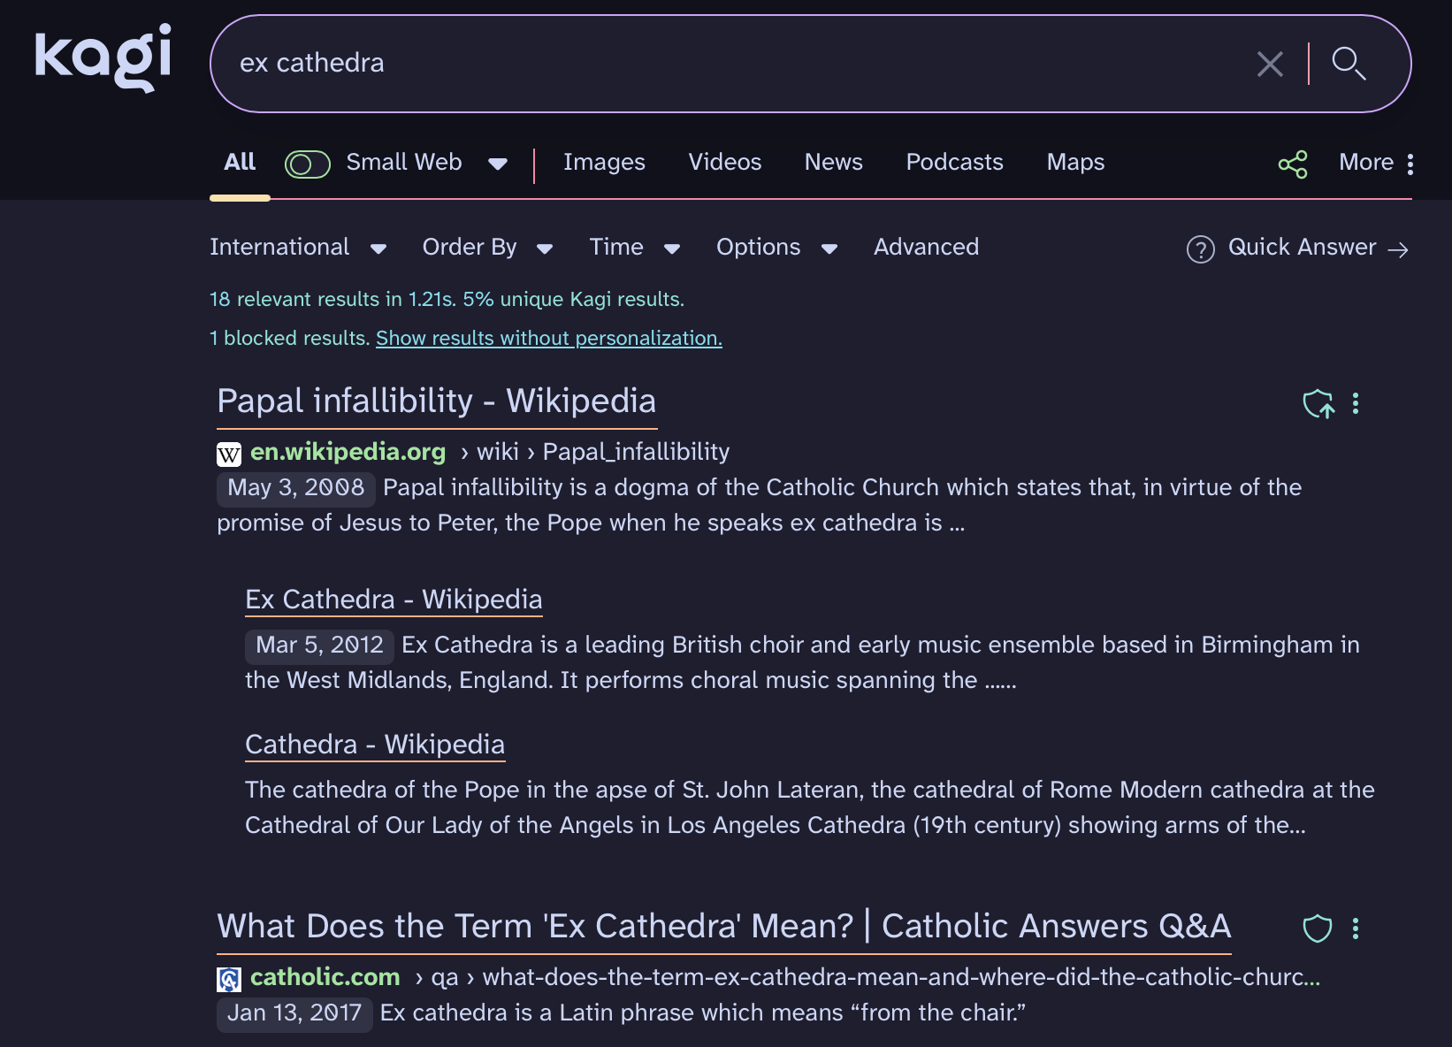Click the shield icon for the Catholic Answers result
The width and height of the screenshot is (1452, 1047).
point(1318,929)
